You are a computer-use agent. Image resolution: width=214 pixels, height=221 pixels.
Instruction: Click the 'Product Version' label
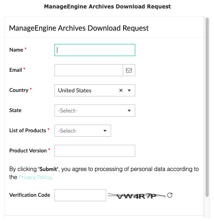pyautogui.click(x=28, y=150)
